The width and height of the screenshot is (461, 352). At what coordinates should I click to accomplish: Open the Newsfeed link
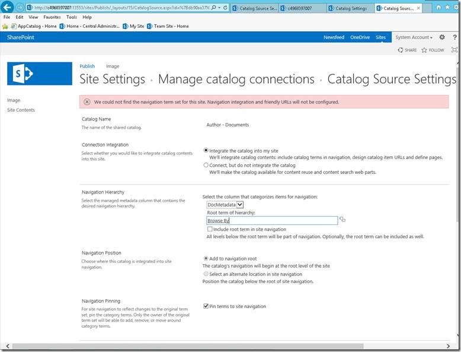pos(334,37)
